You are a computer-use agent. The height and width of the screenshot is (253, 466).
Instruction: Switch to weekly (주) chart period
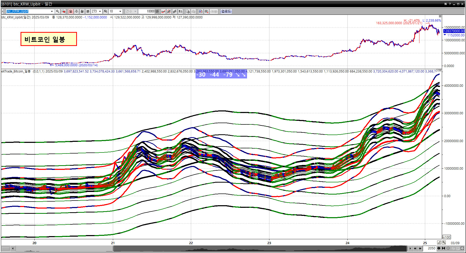76,11
